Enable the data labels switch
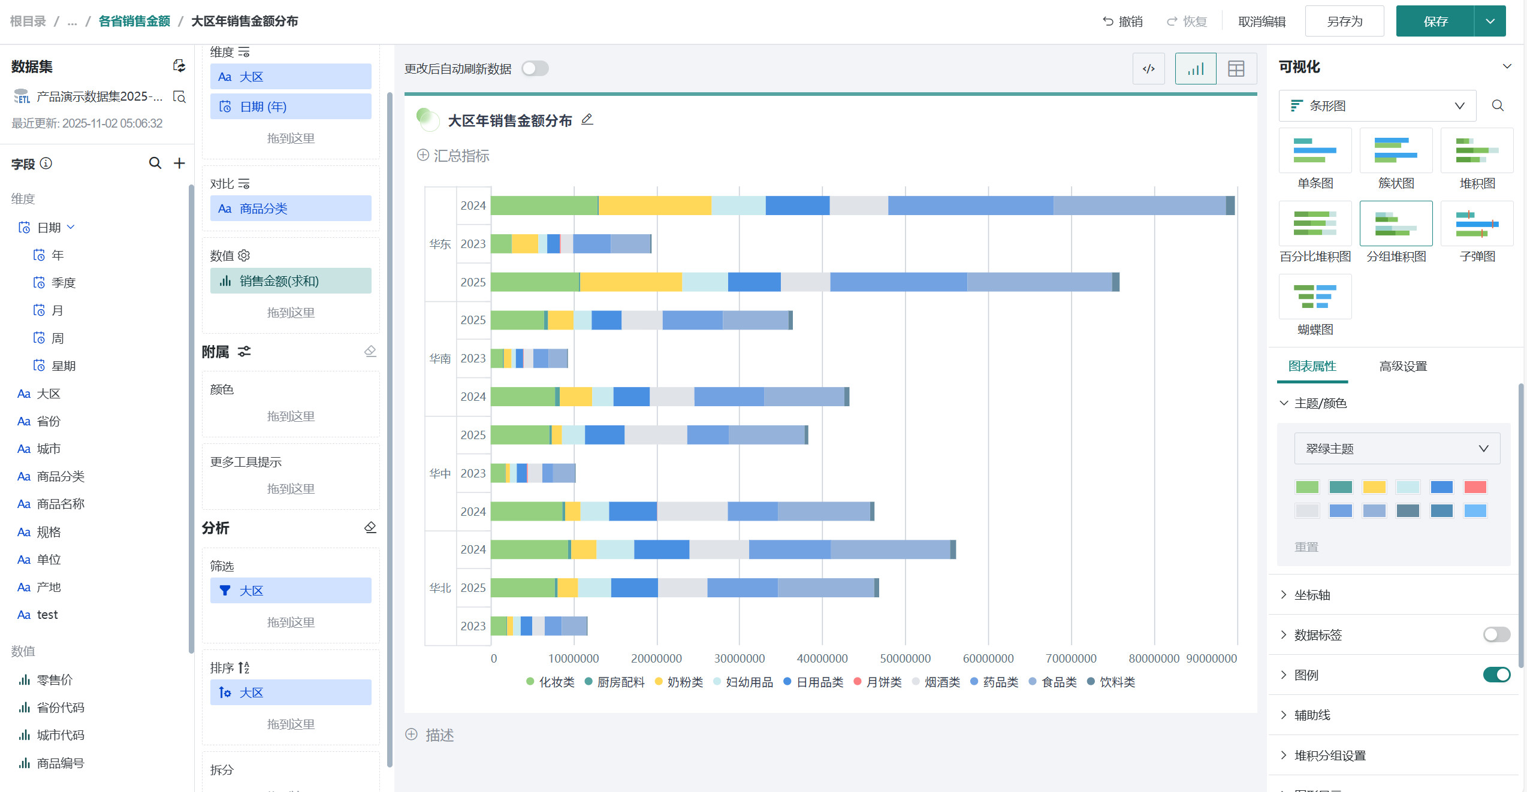Image resolution: width=1527 pixels, height=792 pixels. (x=1496, y=634)
